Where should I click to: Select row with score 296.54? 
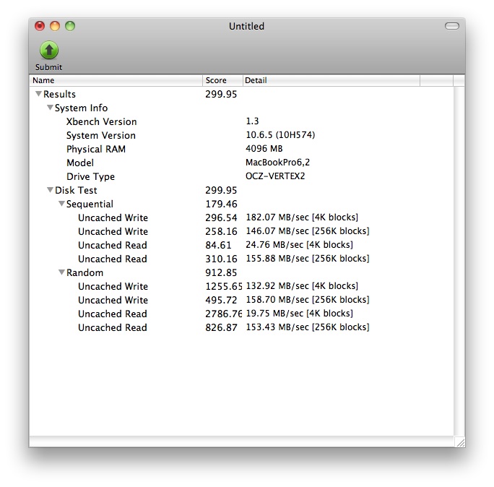click(x=242, y=217)
